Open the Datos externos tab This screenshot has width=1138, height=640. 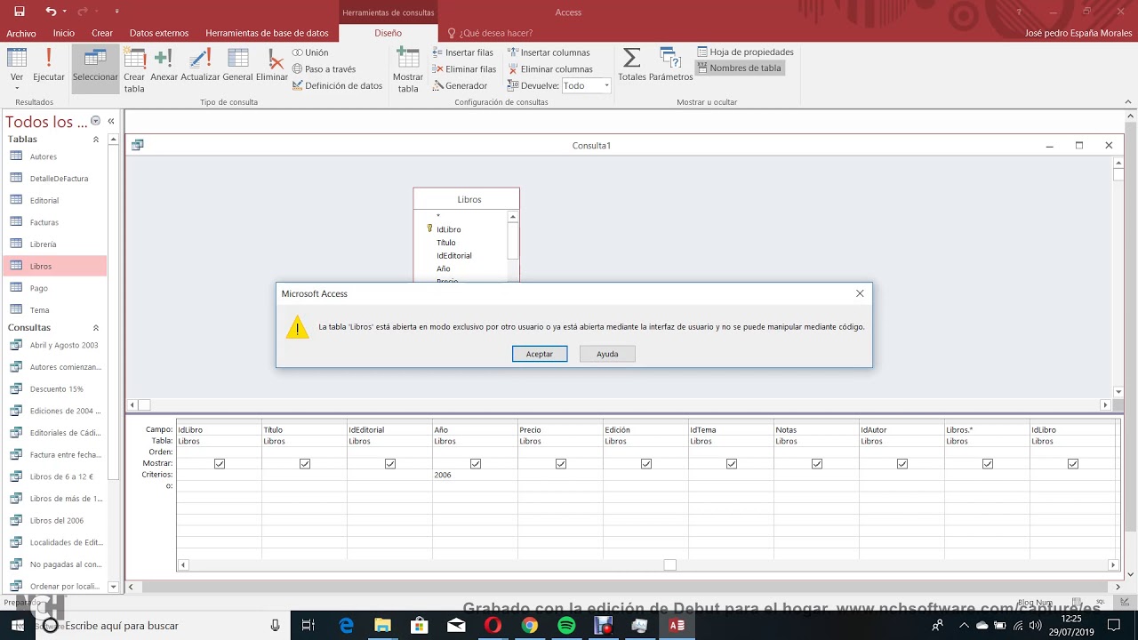click(159, 33)
